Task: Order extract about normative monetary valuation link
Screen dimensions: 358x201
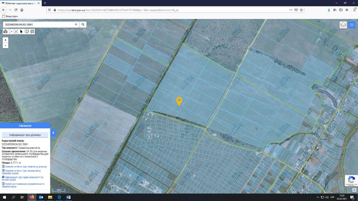Action: 21,172
